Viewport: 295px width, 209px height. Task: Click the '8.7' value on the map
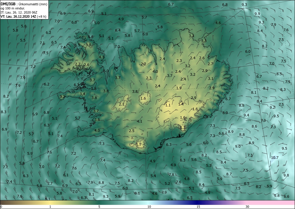click(229, 174)
